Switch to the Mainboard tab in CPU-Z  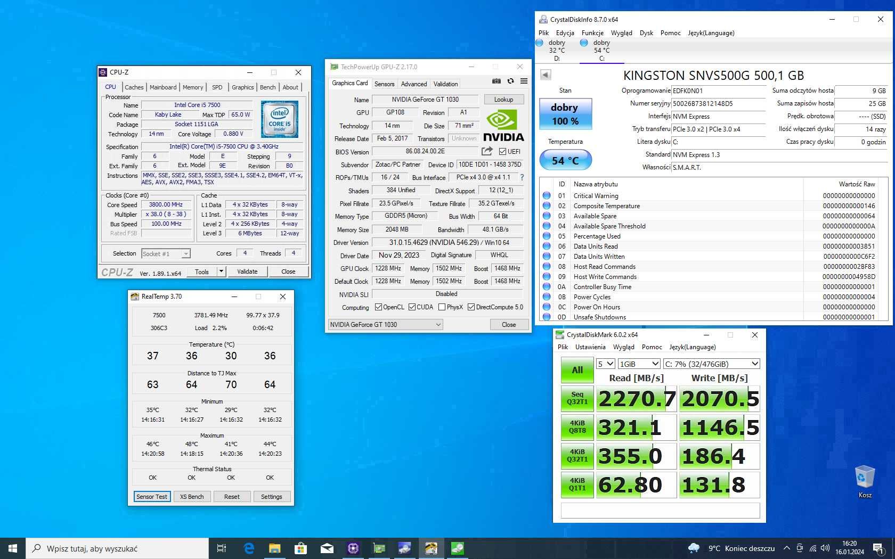pyautogui.click(x=163, y=87)
